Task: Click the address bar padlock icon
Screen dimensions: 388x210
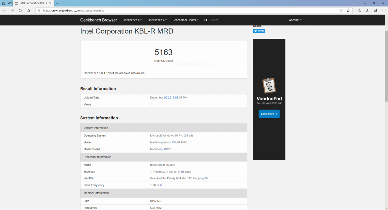Action: click(x=39, y=10)
